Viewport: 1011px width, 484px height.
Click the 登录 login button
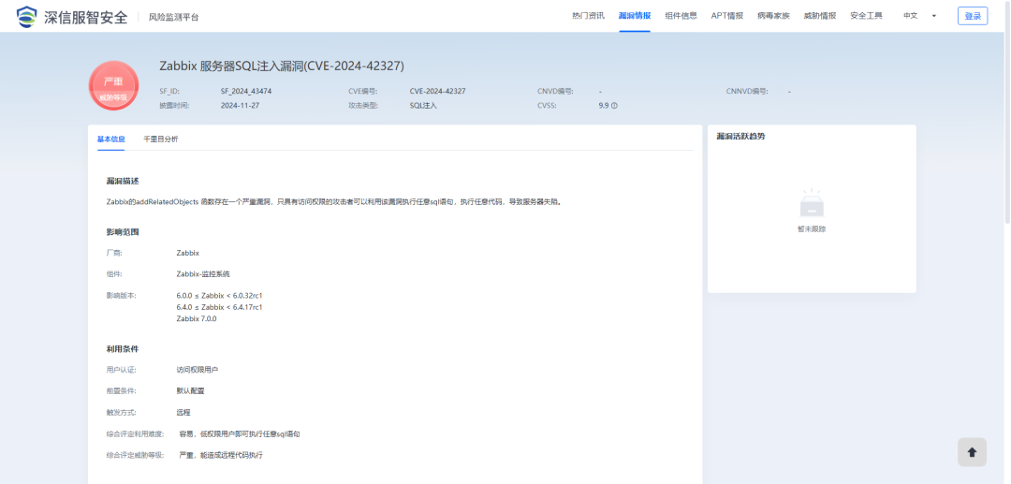tap(973, 16)
